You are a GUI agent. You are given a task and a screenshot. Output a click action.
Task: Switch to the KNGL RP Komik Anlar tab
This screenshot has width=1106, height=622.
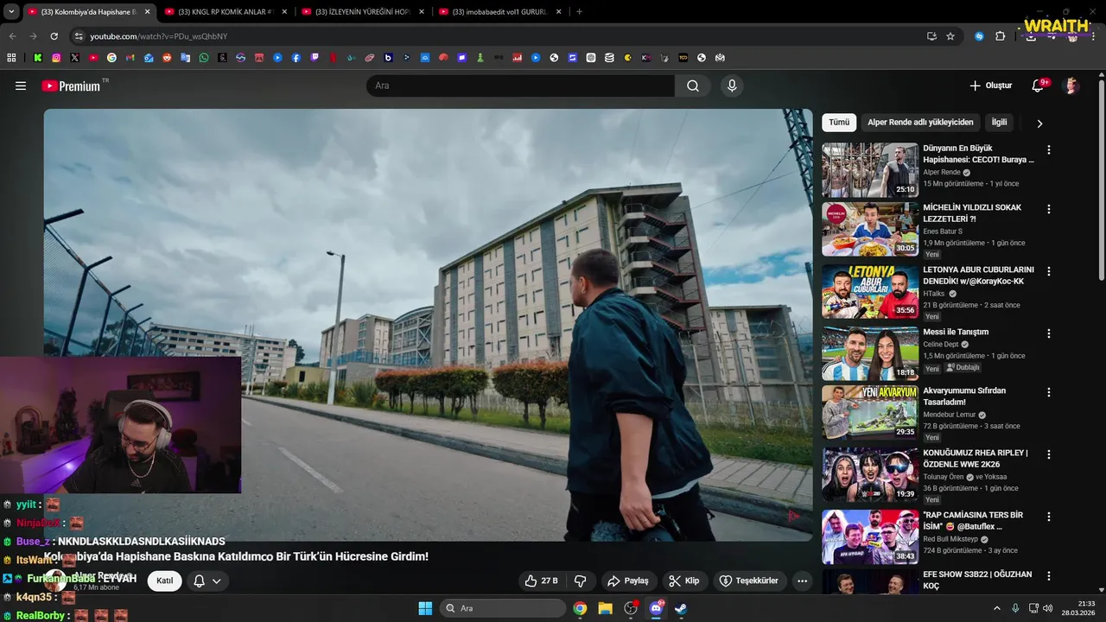[x=225, y=12]
